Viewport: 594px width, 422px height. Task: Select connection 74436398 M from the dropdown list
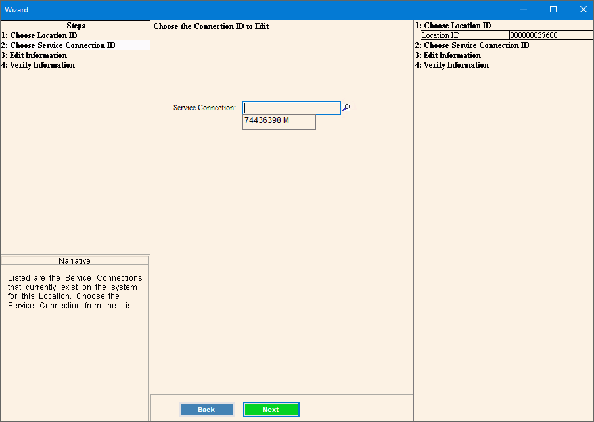[x=279, y=122]
